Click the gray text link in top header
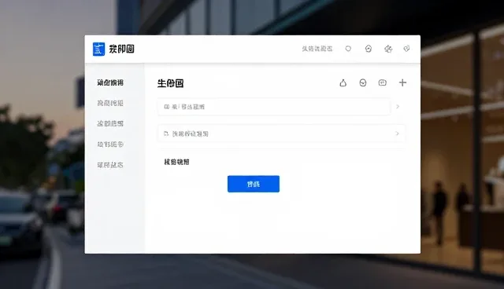Image resolution: width=504 pixels, height=289 pixels. coord(317,49)
